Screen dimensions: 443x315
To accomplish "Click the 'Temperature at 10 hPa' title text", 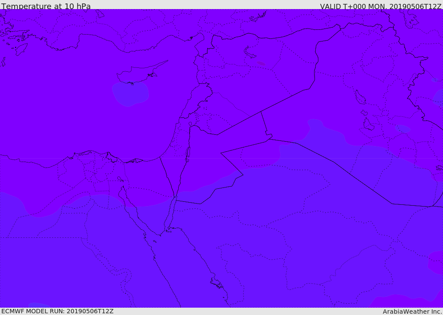I will (x=46, y=6).
